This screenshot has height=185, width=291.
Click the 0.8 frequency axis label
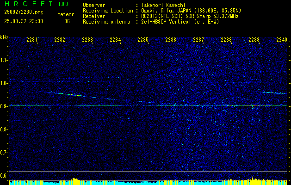[4, 129]
